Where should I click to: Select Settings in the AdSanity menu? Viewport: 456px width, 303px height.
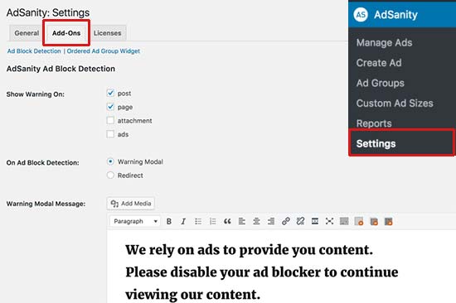[x=402, y=143]
